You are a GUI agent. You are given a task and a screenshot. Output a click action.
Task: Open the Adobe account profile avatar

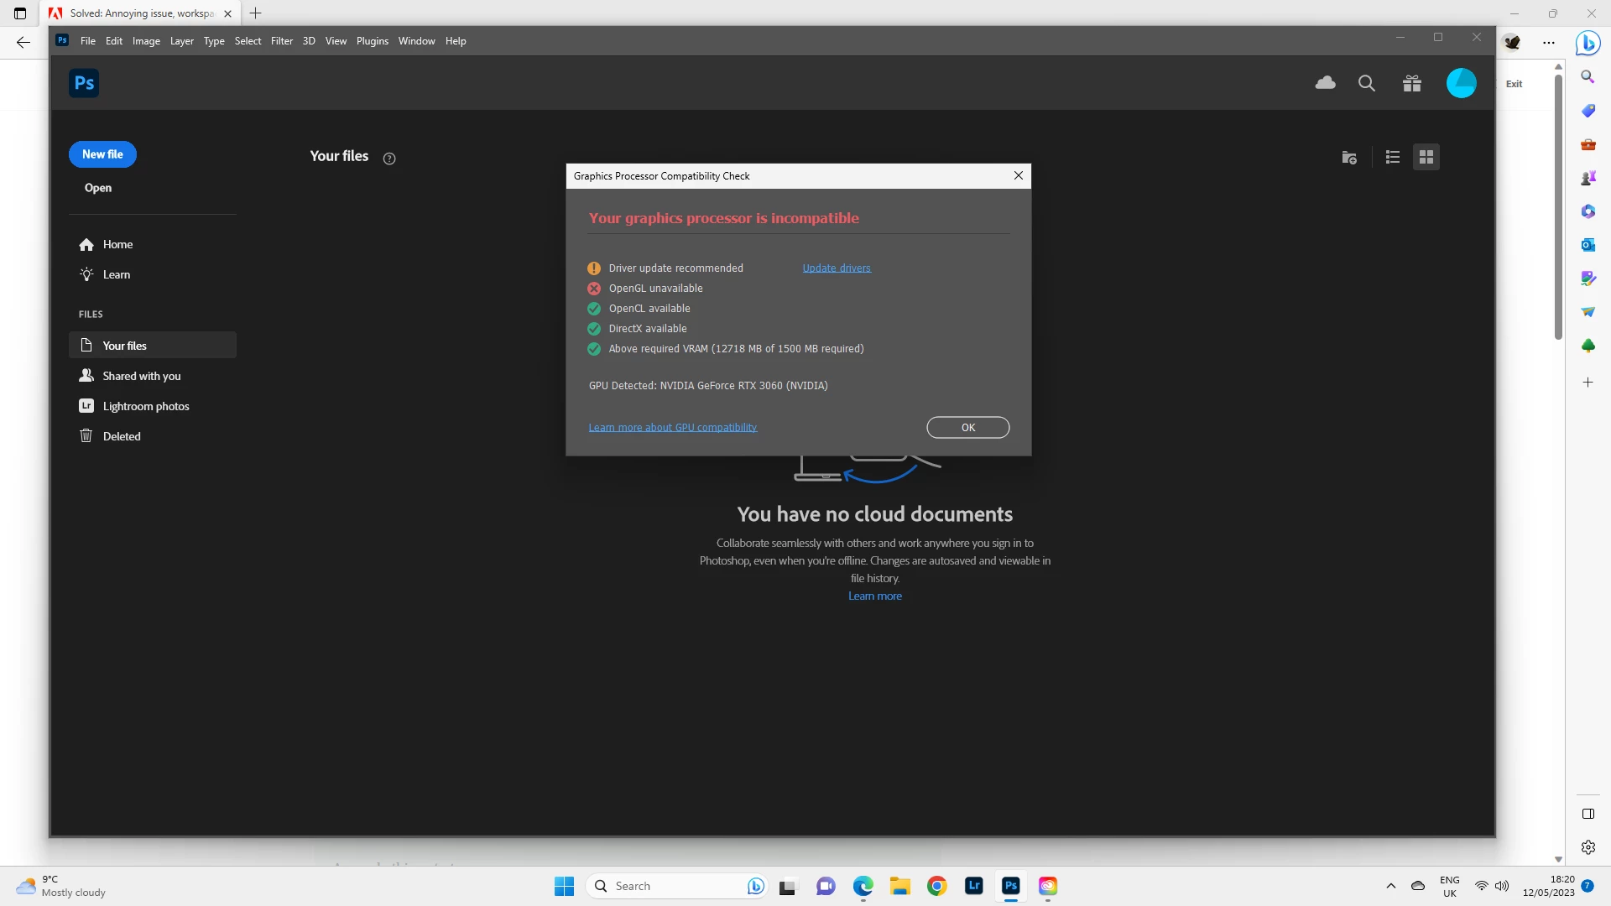pos(1461,83)
